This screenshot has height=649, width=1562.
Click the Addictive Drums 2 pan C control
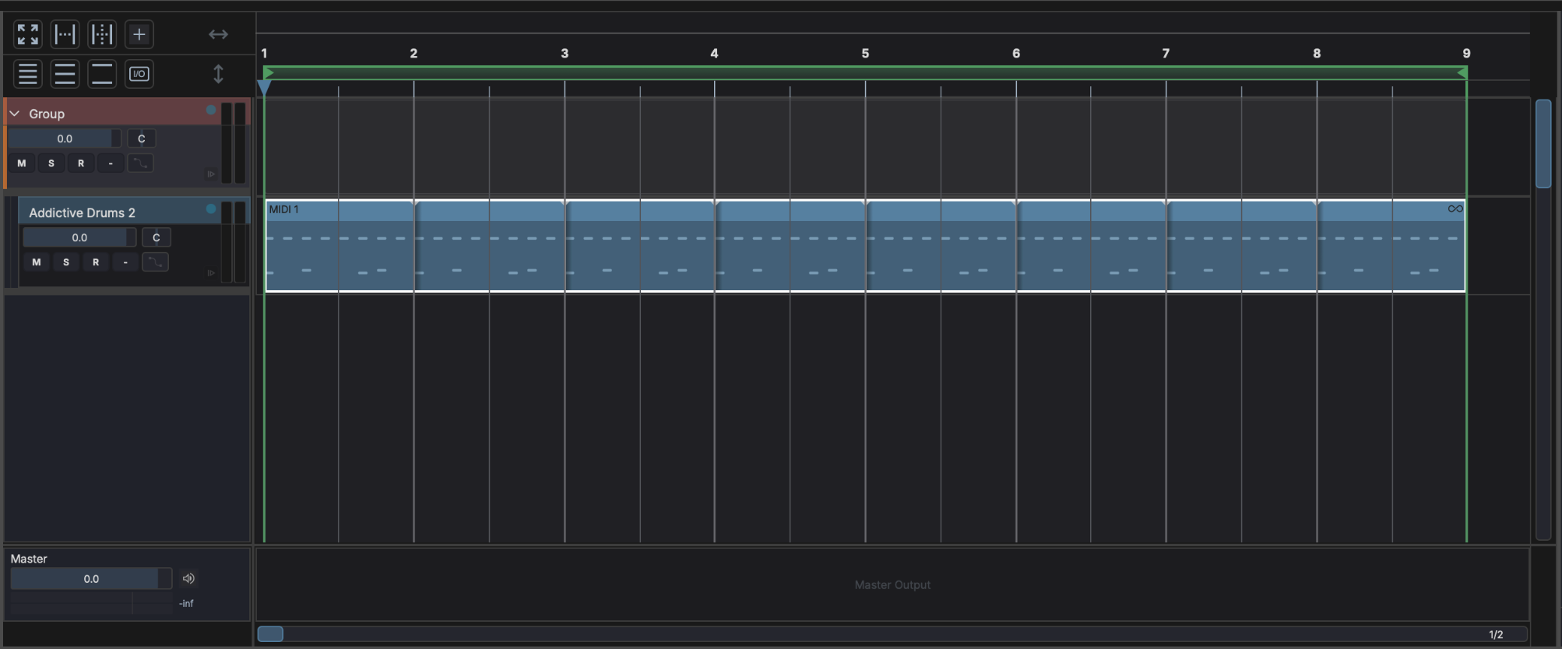click(156, 237)
